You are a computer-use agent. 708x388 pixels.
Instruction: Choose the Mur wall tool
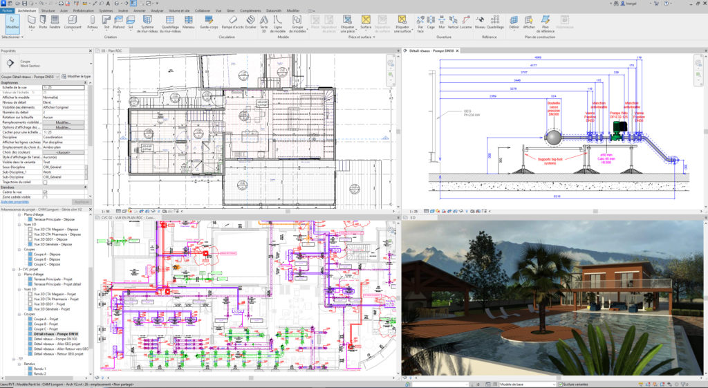point(32,22)
